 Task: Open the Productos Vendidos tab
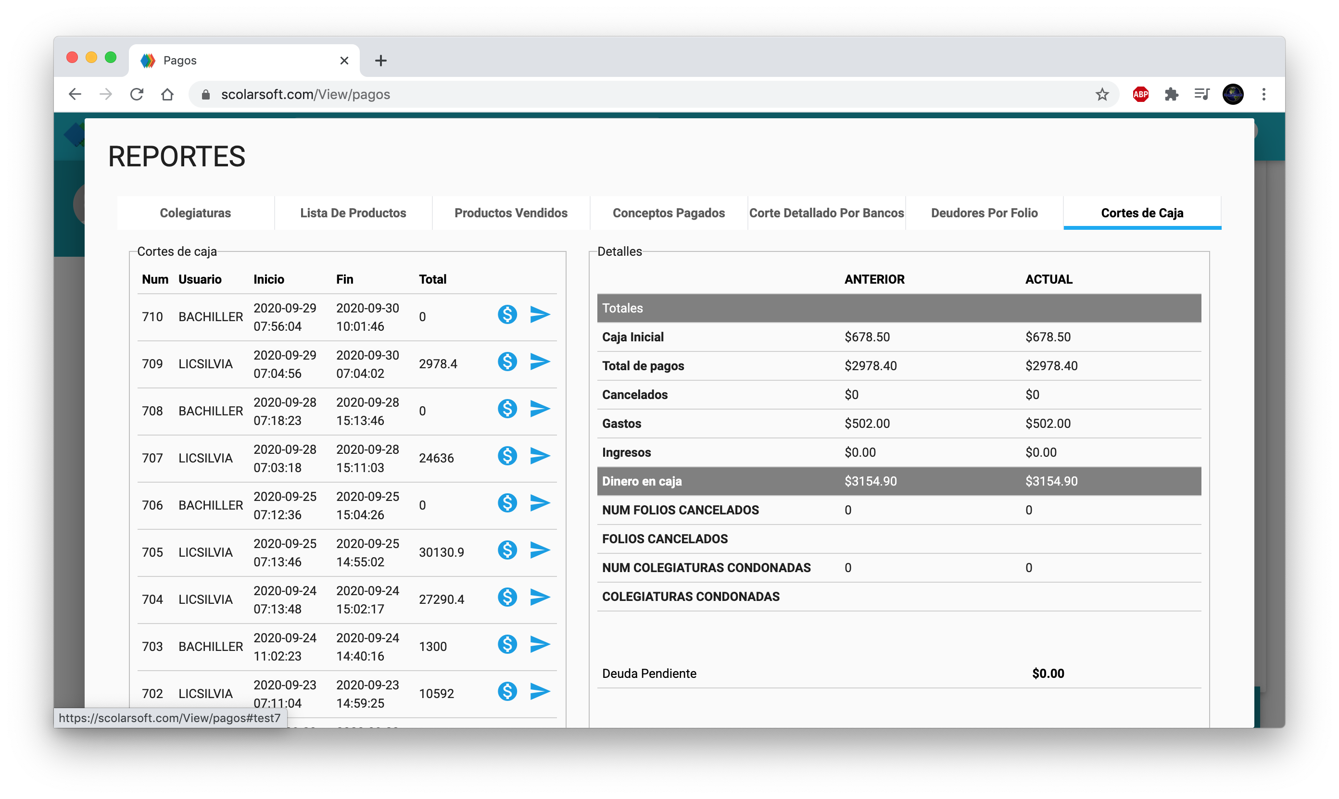coord(511,213)
